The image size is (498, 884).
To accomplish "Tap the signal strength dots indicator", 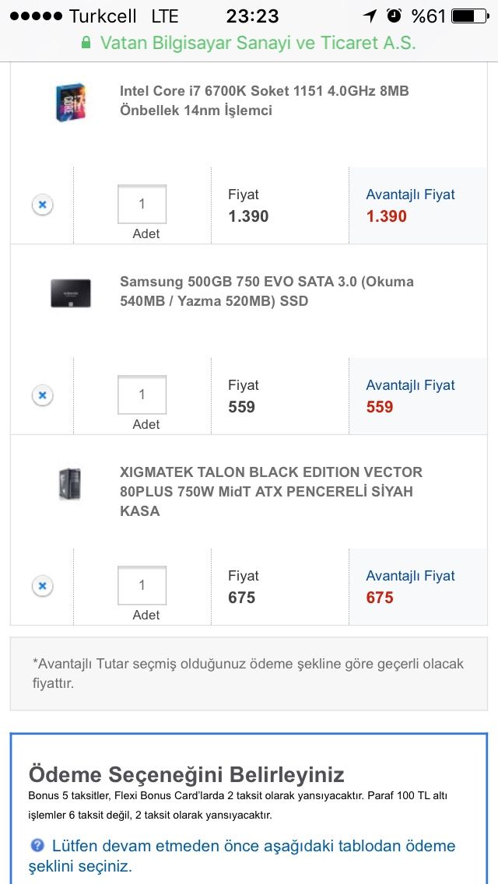I will [35, 16].
